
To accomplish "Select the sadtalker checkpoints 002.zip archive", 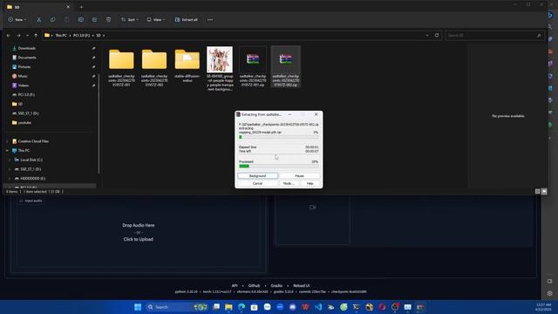I will point(286,67).
